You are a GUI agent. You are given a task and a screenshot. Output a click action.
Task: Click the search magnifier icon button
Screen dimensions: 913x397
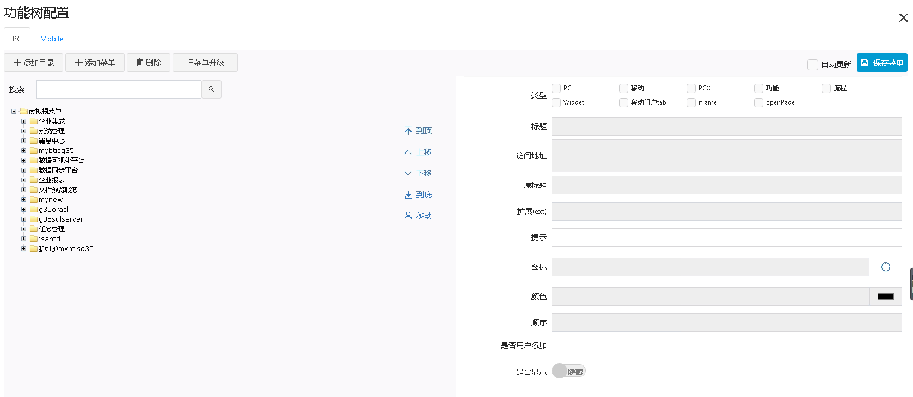tap(211, 89)
